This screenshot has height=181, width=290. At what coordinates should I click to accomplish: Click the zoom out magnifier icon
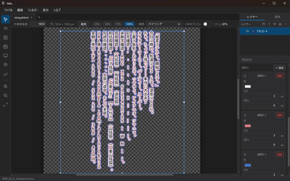click(5, 95)
